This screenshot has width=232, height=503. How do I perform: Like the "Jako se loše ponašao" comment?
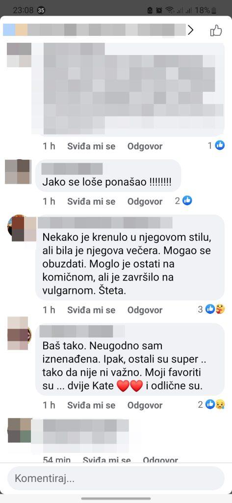91,201
